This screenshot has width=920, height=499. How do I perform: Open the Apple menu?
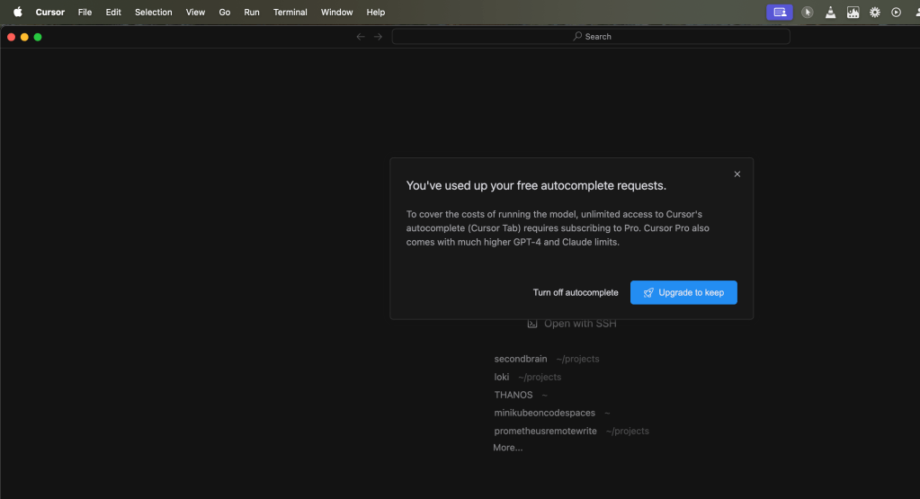(18, 12)
